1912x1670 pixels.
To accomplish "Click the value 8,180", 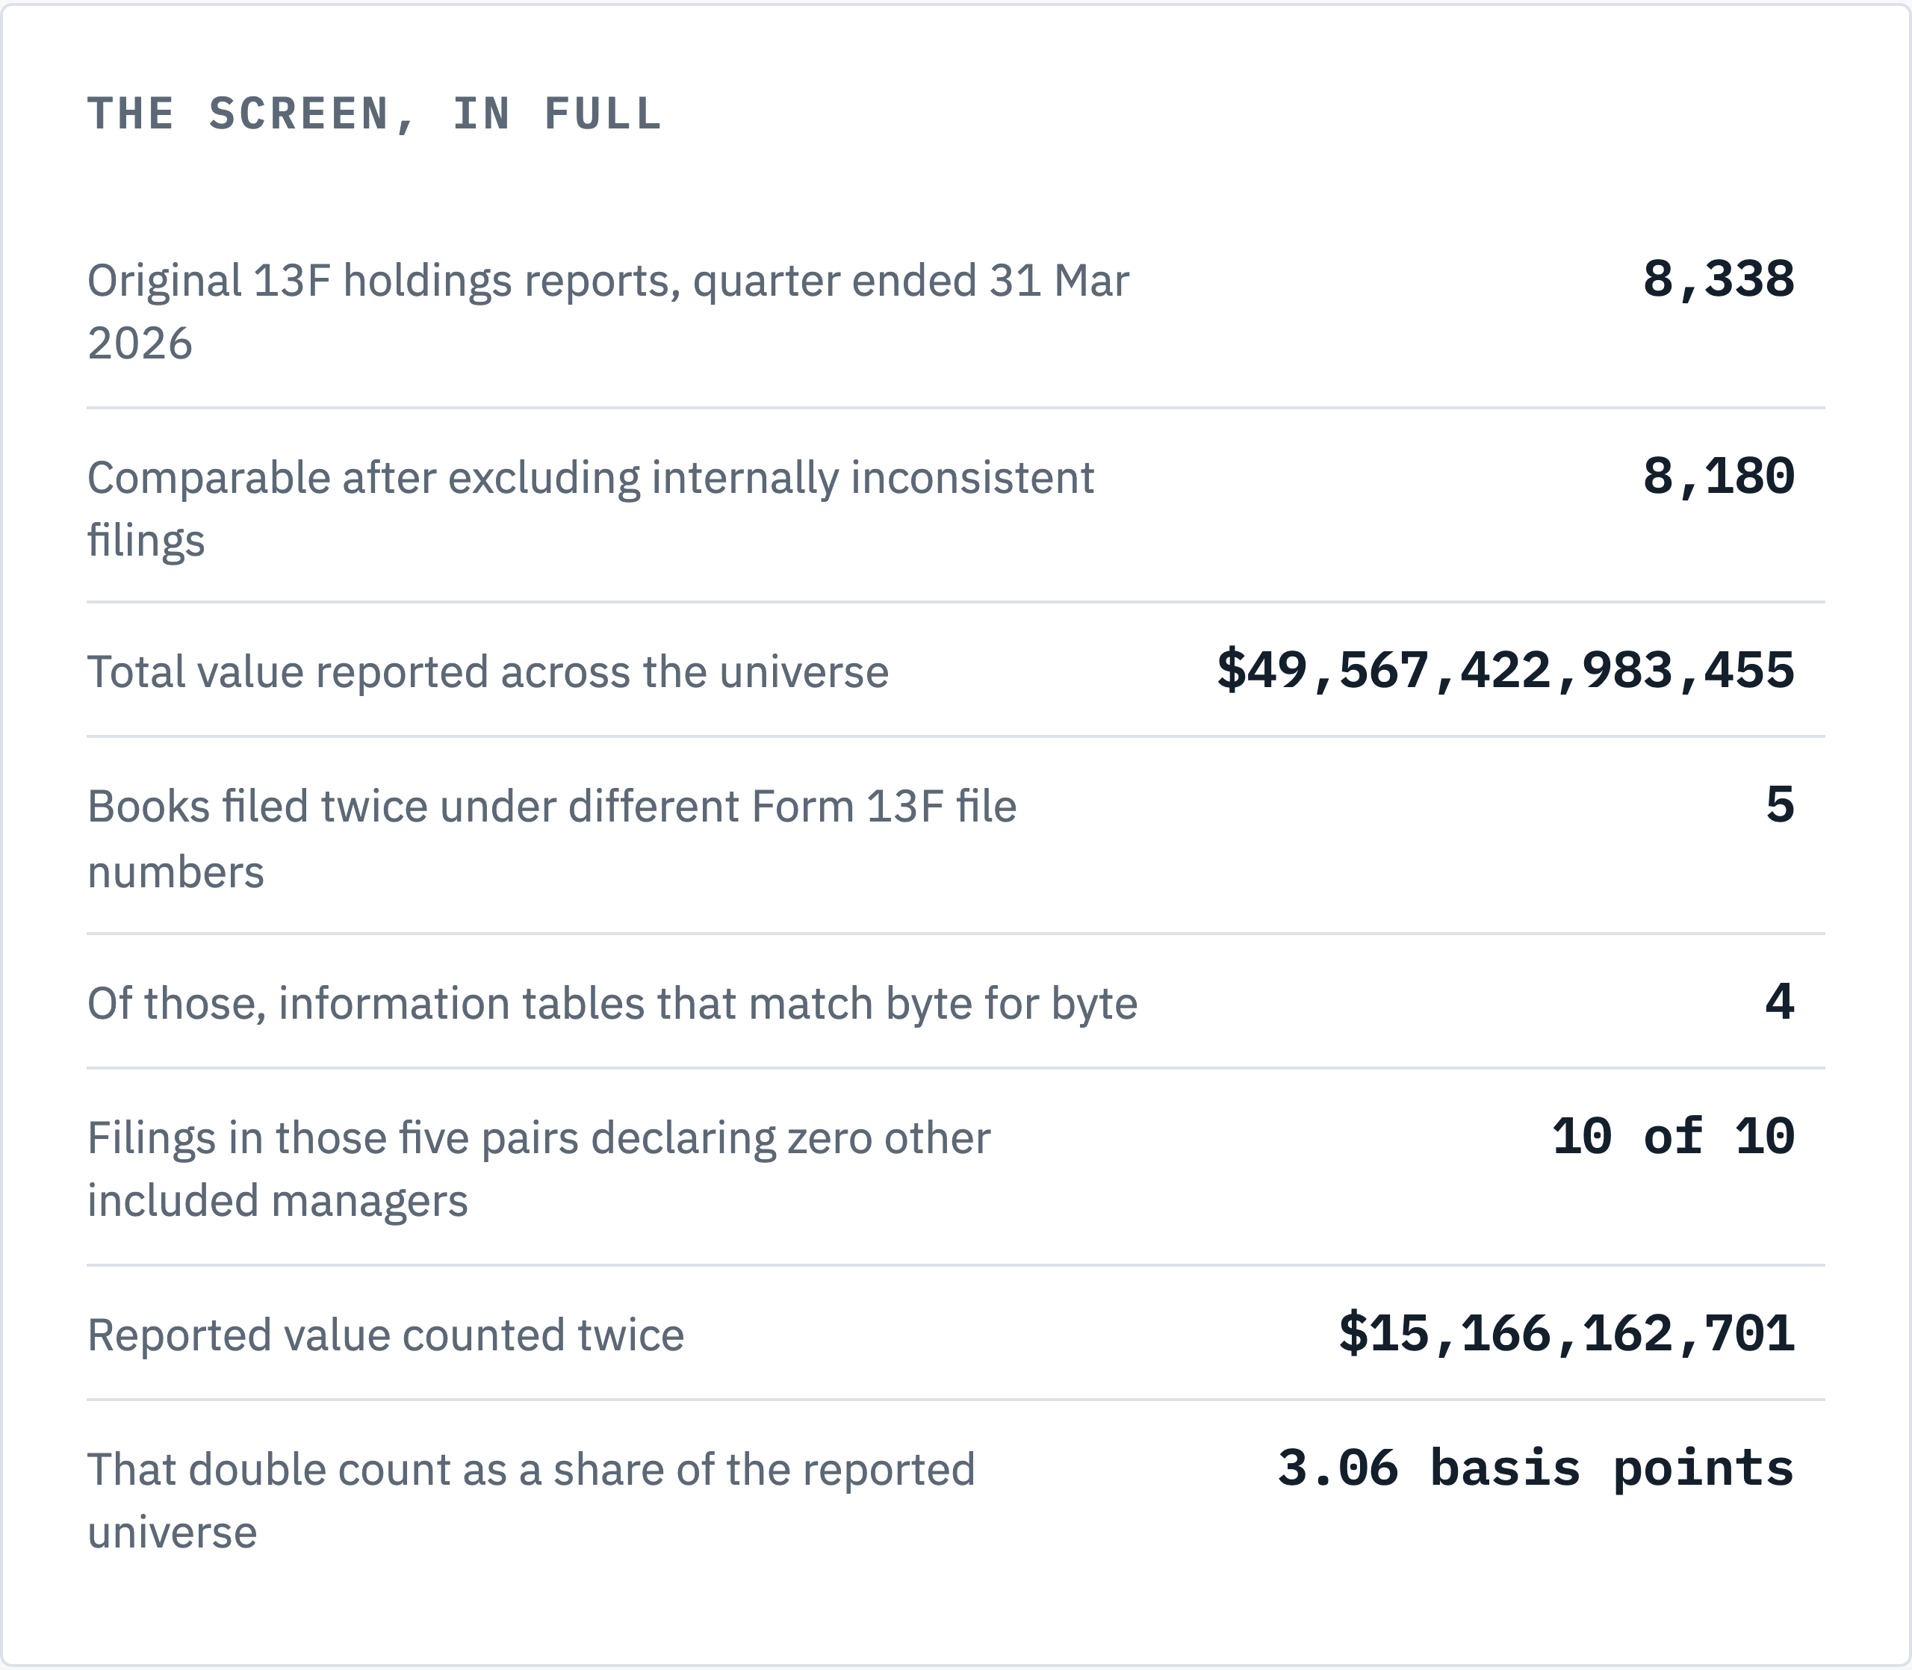I will coord(1719,477).
